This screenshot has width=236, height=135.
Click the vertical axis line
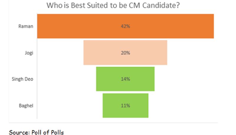tap(37, 66)
